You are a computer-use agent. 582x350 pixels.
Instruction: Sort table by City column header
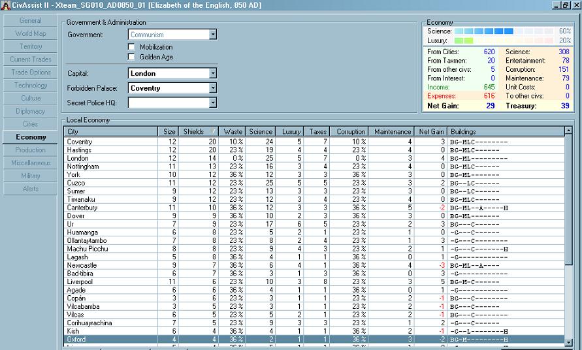(111, 131)
